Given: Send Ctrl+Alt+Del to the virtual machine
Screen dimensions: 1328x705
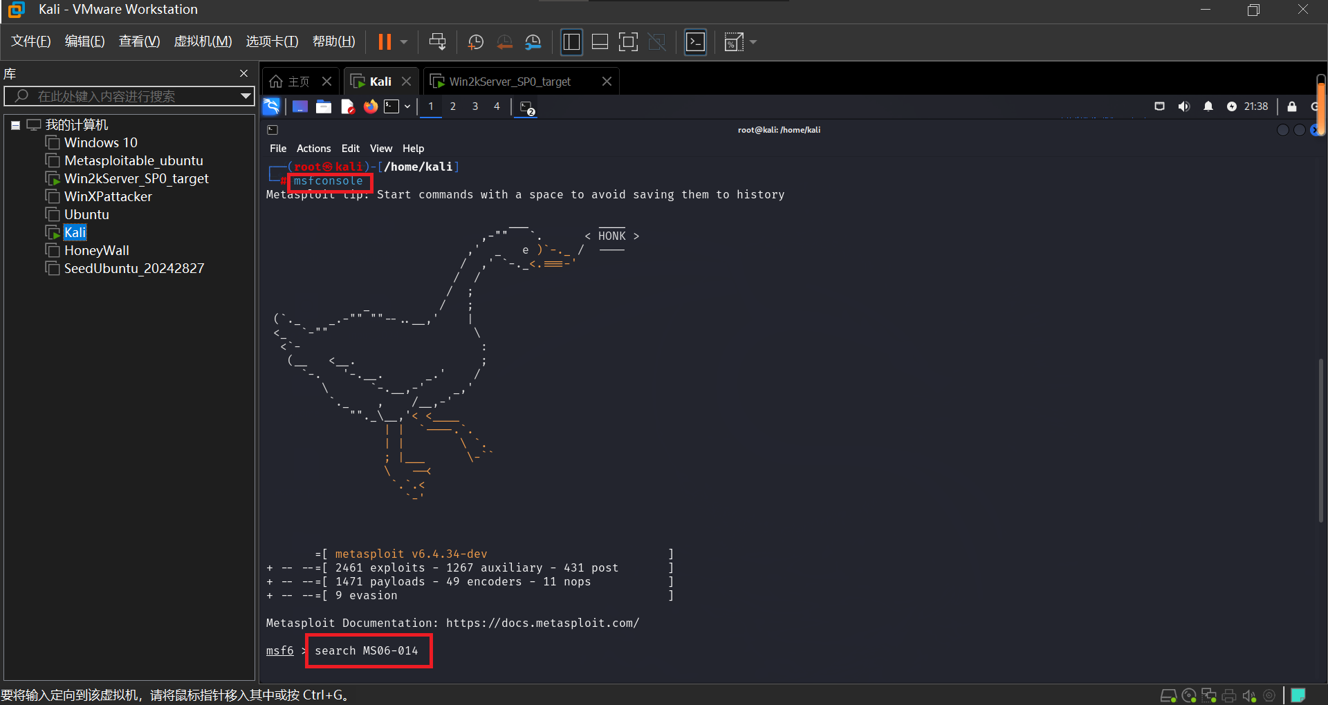Looking at the screenshot, I should pyautogui.click(x=438, y=42).
